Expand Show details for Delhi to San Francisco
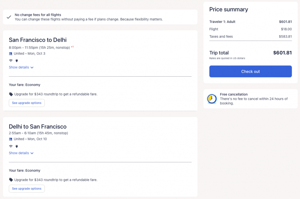Screen dimensions: 300x199 [x=21, y=153]
